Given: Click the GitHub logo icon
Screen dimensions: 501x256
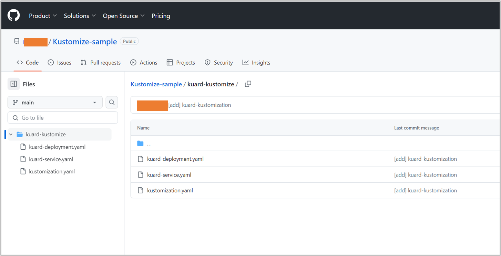Looking at the screenshot, I should (14, 15).
